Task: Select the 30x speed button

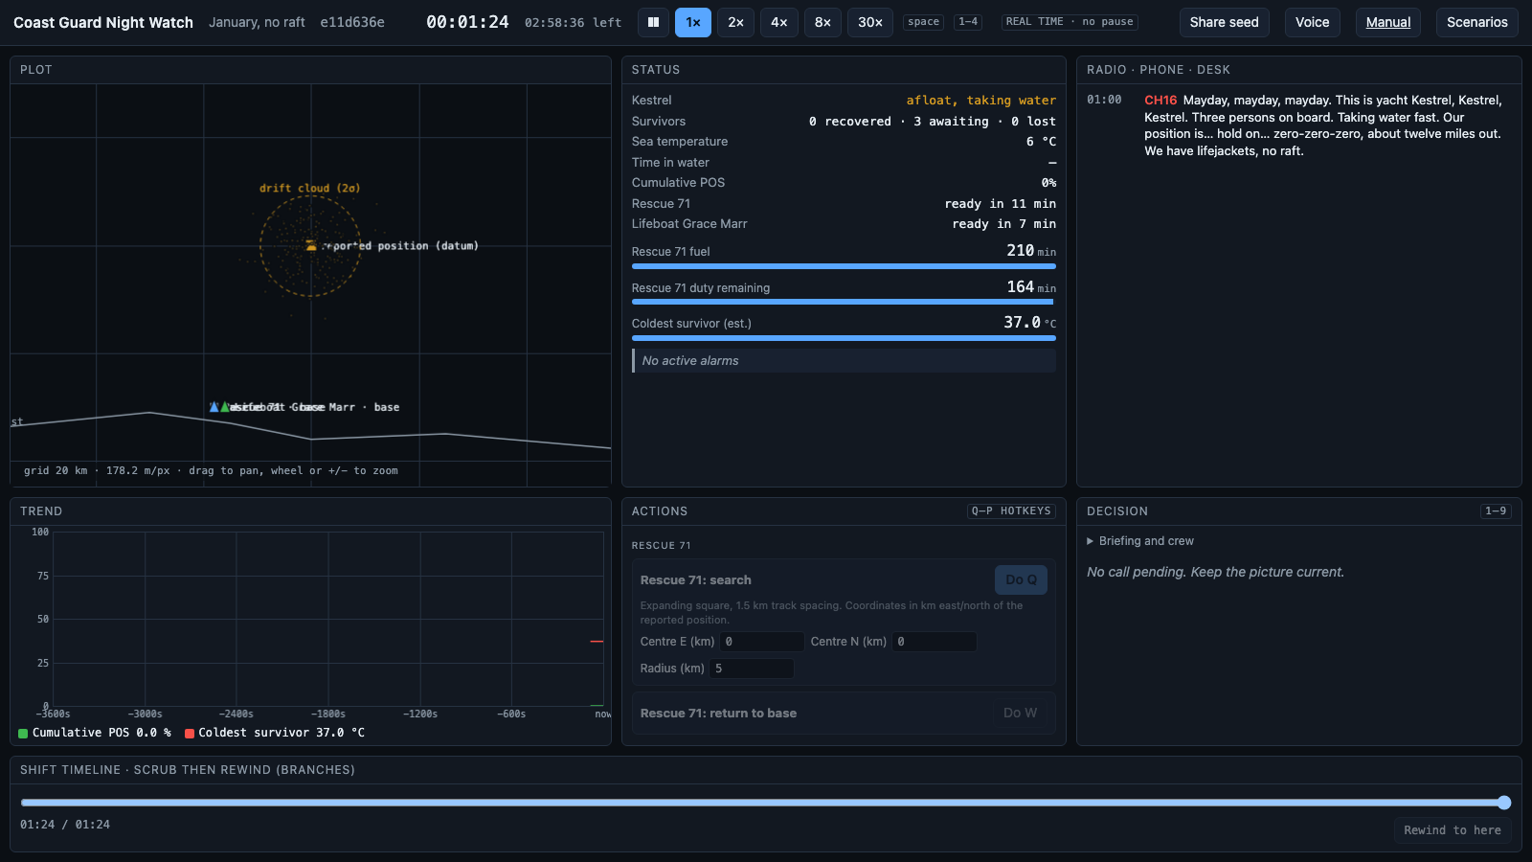Action: (x=870, y=22)
